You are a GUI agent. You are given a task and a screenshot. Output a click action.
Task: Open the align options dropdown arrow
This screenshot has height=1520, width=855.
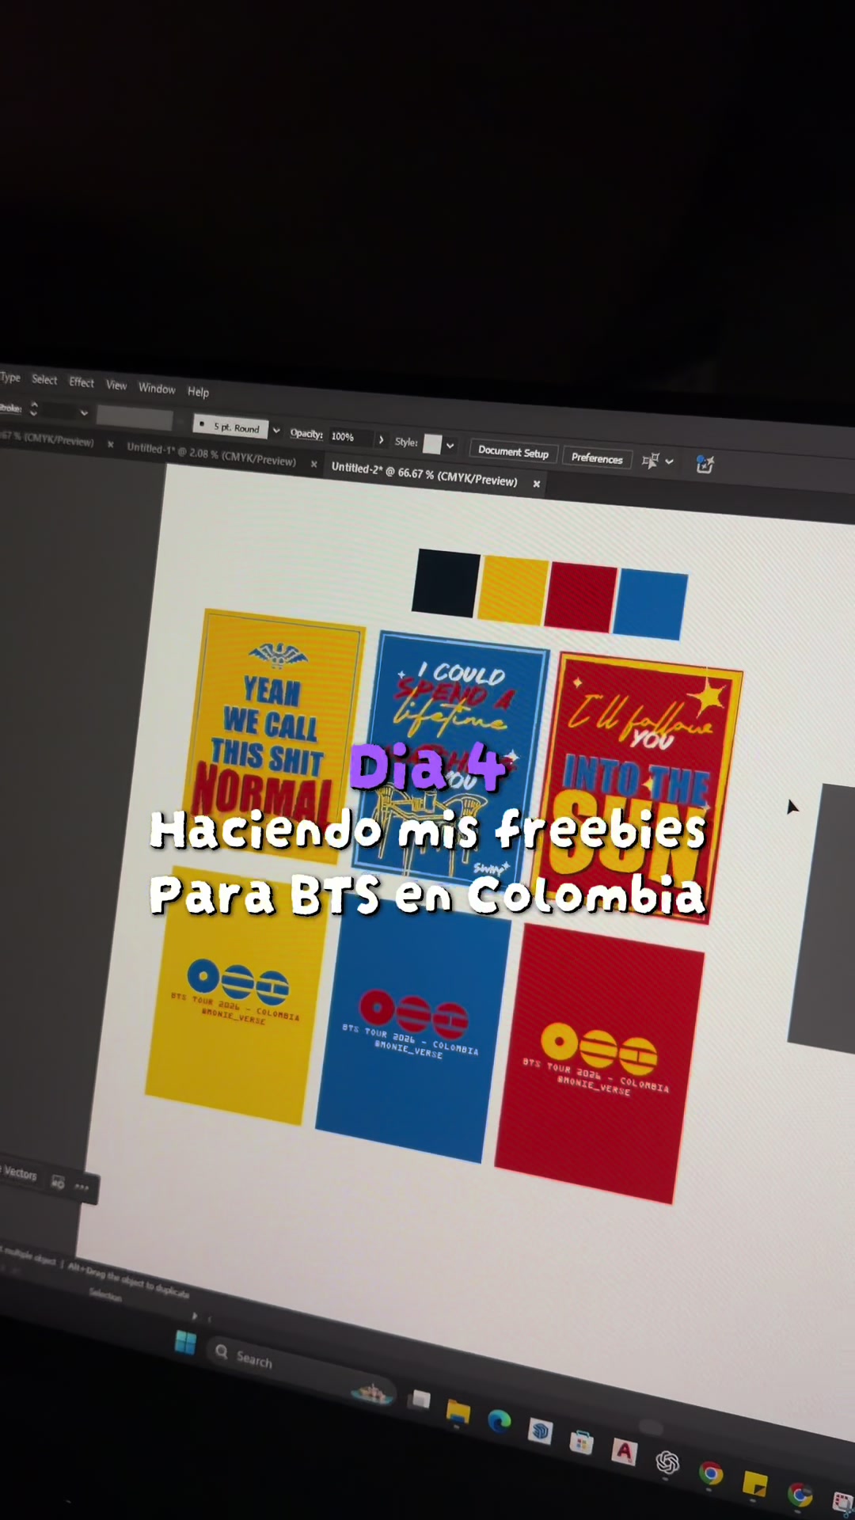669,462
